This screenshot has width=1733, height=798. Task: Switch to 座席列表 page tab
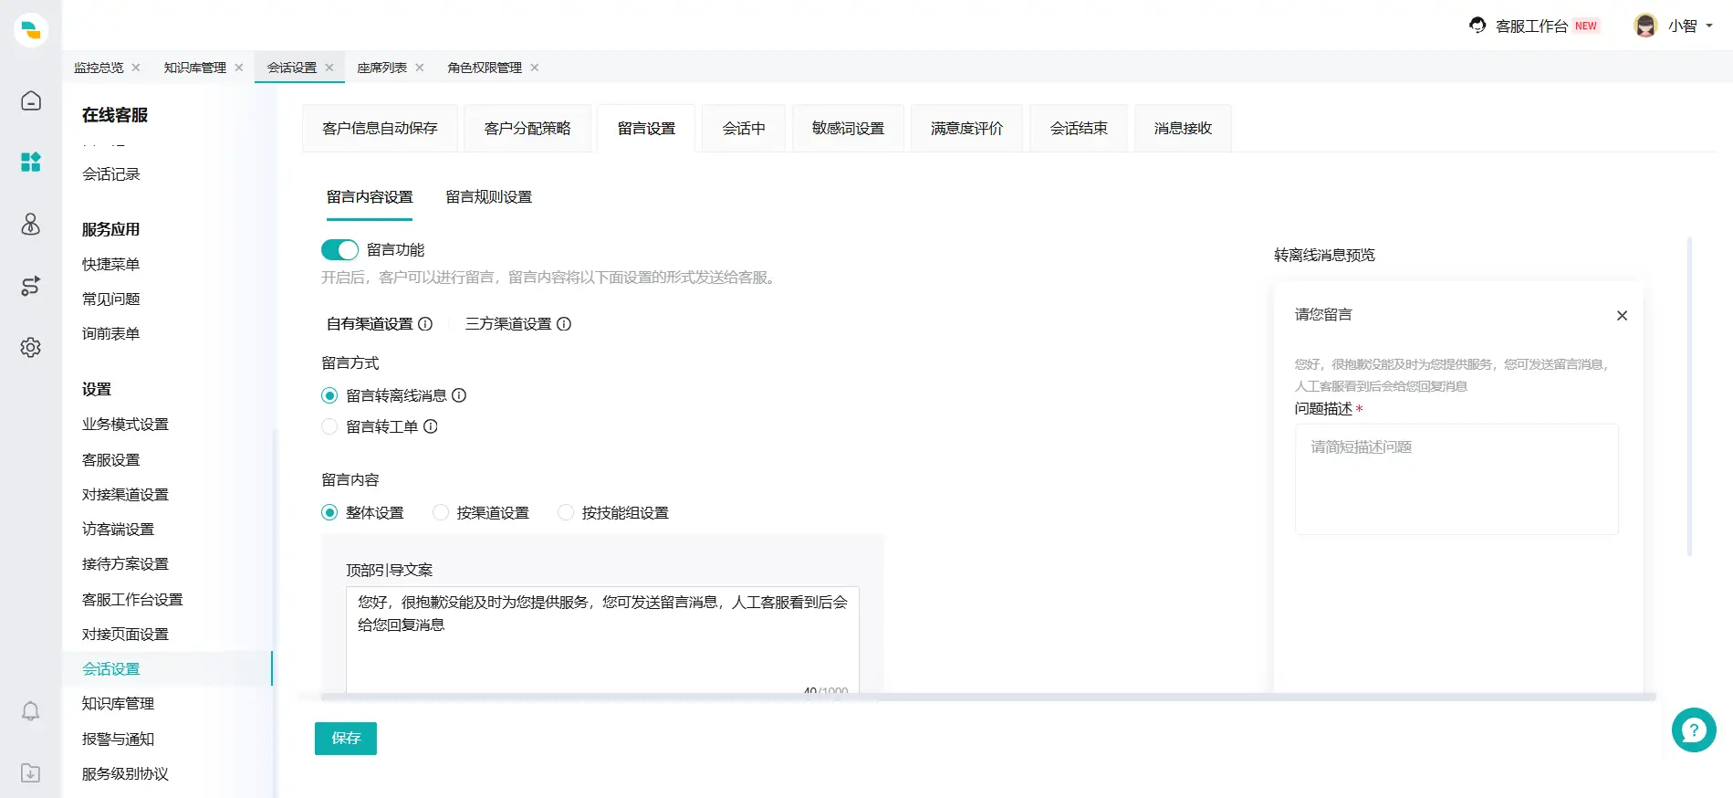(382, 68)
